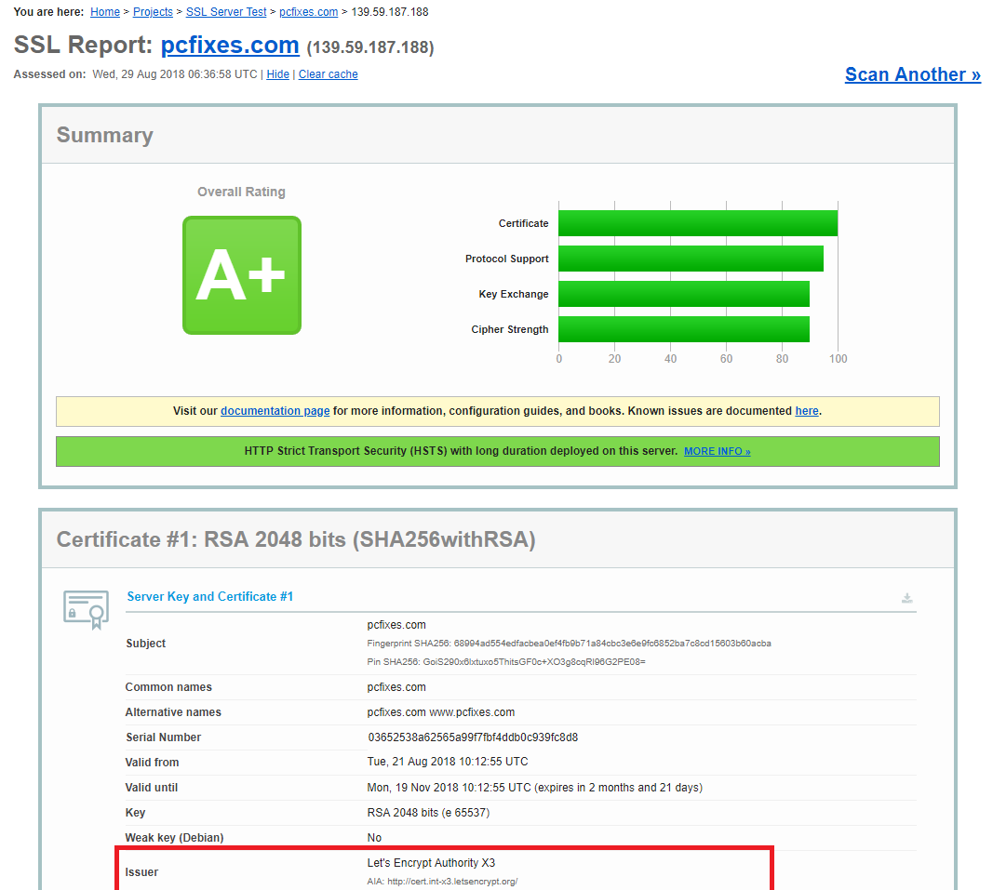Open the Home breadcrumb link
The width and height of the screenshot is (993, 890).
point(105,12)
